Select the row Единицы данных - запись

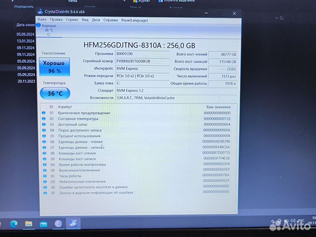[x=136, y=147]
